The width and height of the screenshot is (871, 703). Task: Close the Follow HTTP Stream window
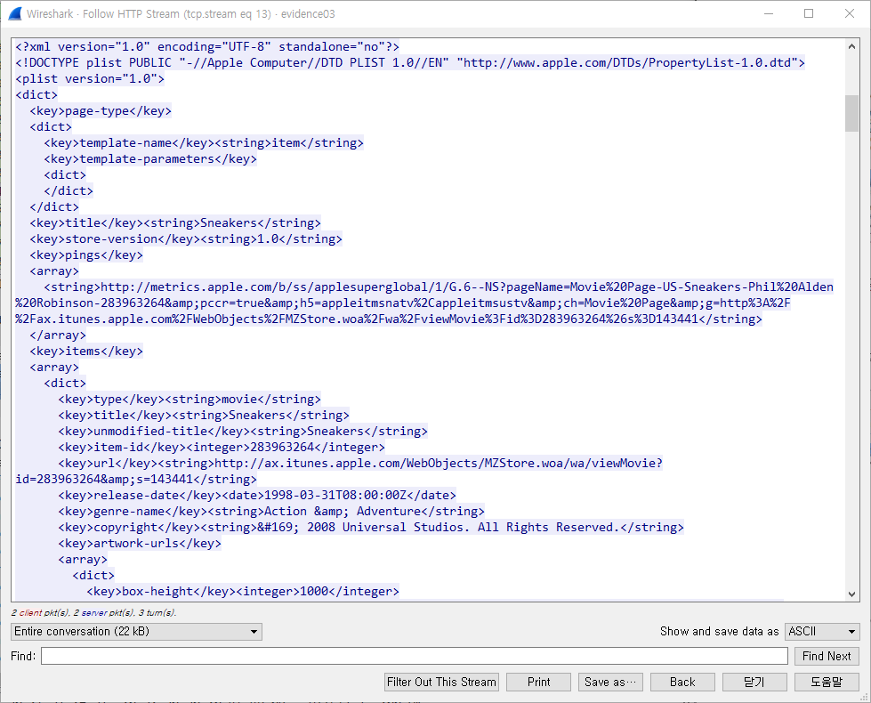pyautogui.click(x=850, y=14)
